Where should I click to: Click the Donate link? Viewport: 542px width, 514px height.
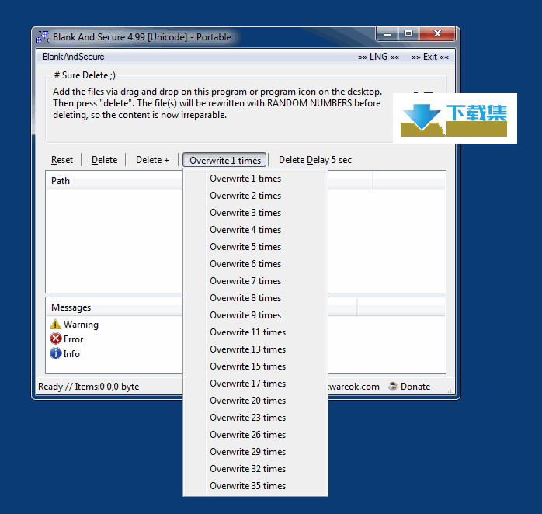point(415,387)
